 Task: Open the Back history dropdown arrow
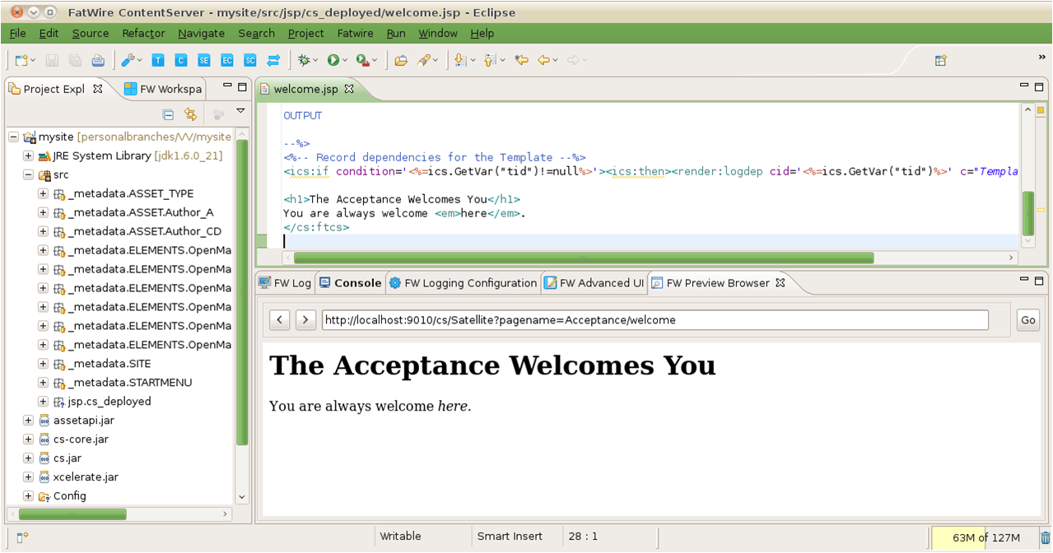pos(555,61)
